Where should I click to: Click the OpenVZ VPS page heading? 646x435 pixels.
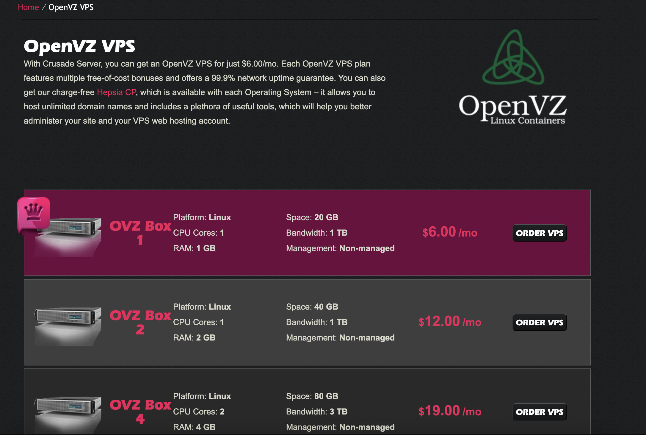79,46
